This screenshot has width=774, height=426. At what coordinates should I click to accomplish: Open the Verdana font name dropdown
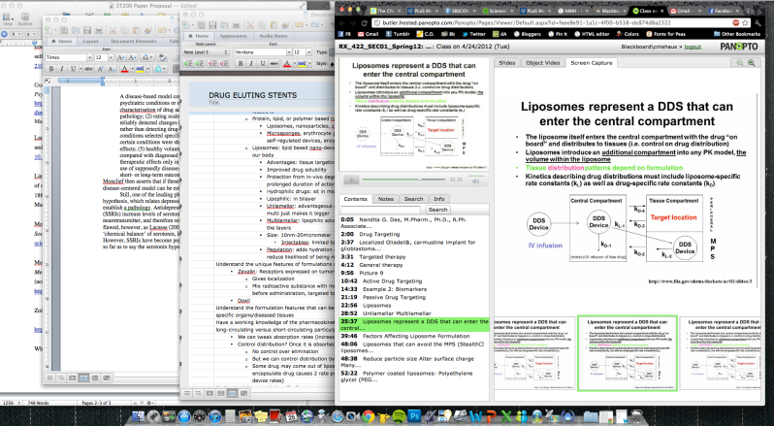click(x=289, y=52)
